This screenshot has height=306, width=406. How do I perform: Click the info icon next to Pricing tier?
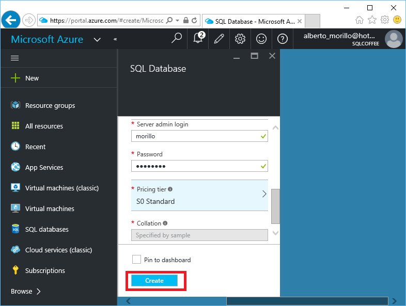[170, 189]
